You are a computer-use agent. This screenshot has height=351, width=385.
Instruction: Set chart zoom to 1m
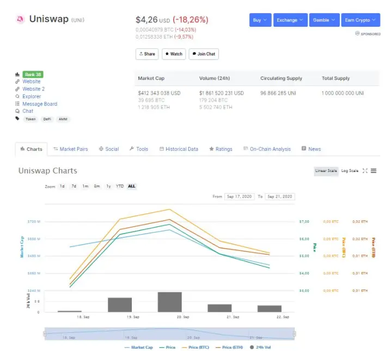85,186
